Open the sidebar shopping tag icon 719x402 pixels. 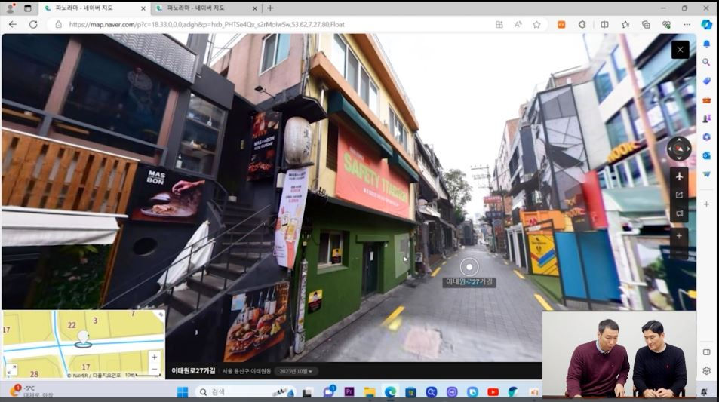tap(707, 81)
